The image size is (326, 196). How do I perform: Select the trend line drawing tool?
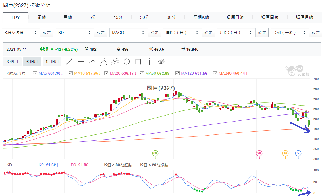click(69, 62)
